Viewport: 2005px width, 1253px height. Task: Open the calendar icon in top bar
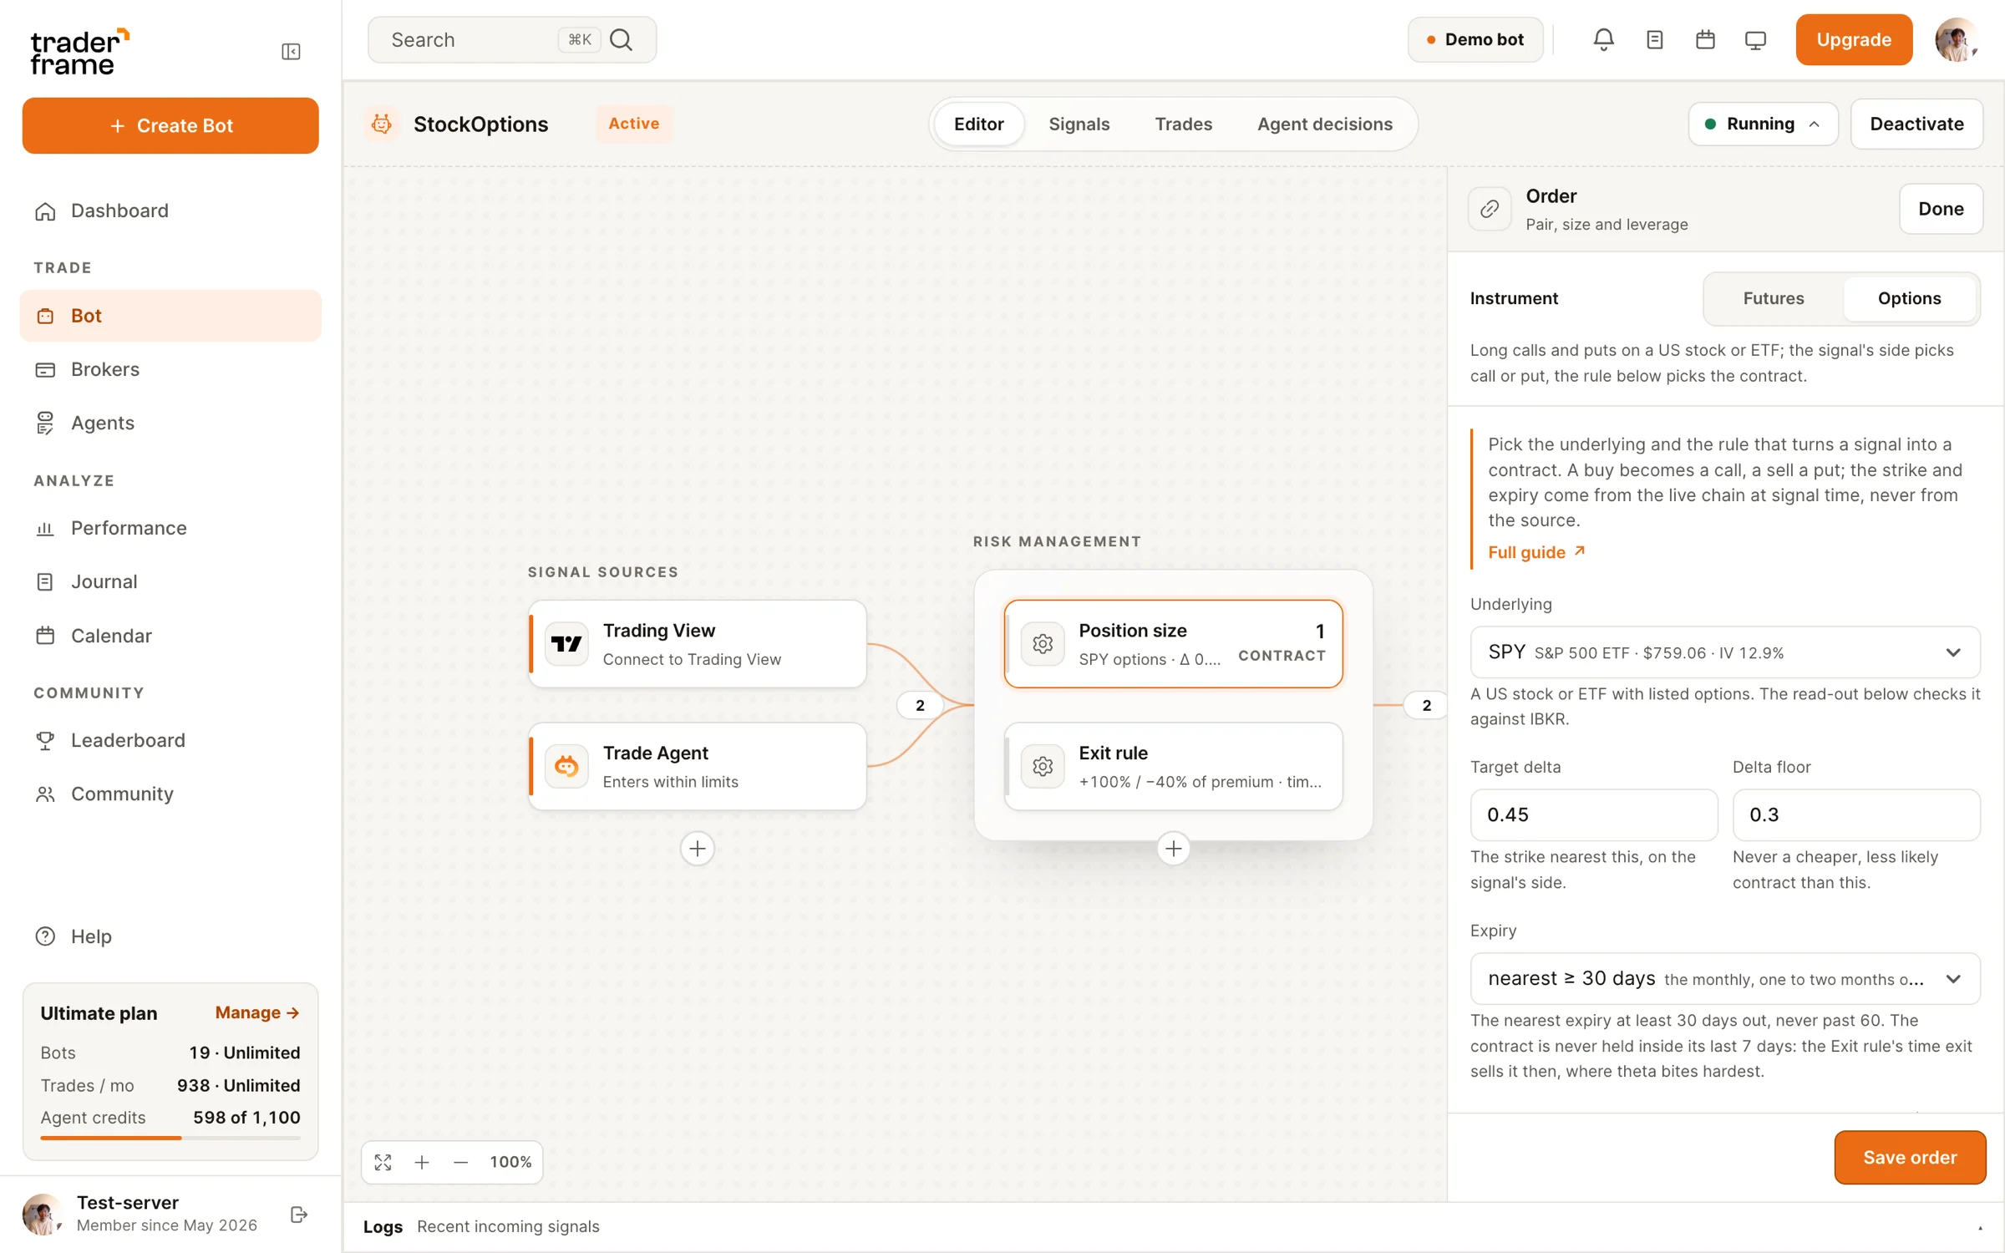click(1705, 39)
